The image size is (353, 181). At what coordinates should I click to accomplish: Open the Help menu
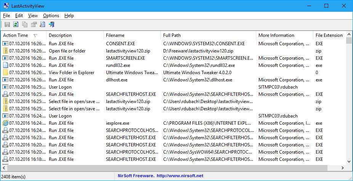click(69, 16)
